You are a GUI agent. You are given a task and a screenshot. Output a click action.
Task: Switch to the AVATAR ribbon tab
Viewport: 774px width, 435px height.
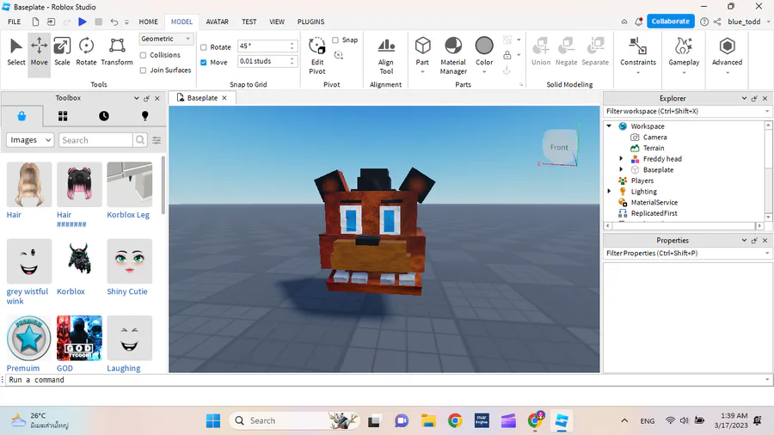pos(218,21)
